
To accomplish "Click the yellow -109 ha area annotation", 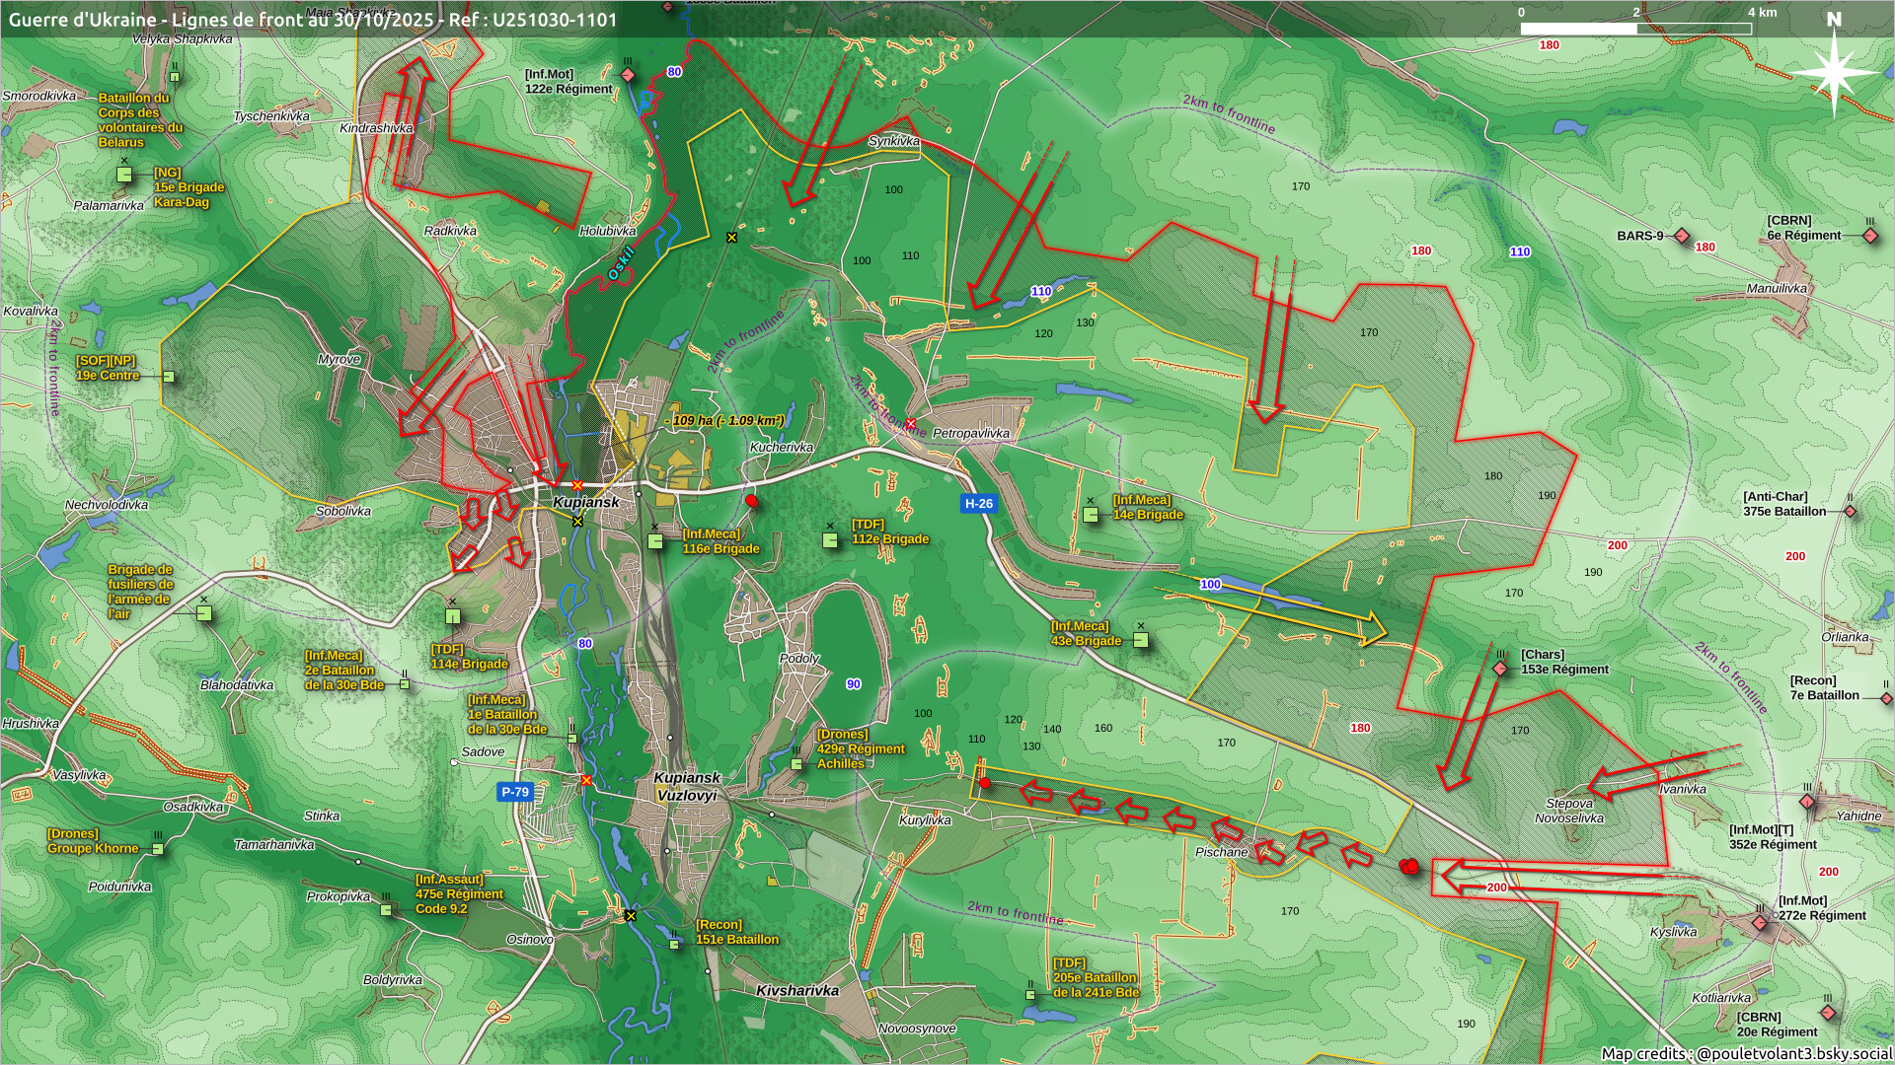I will tap(724, 421).
